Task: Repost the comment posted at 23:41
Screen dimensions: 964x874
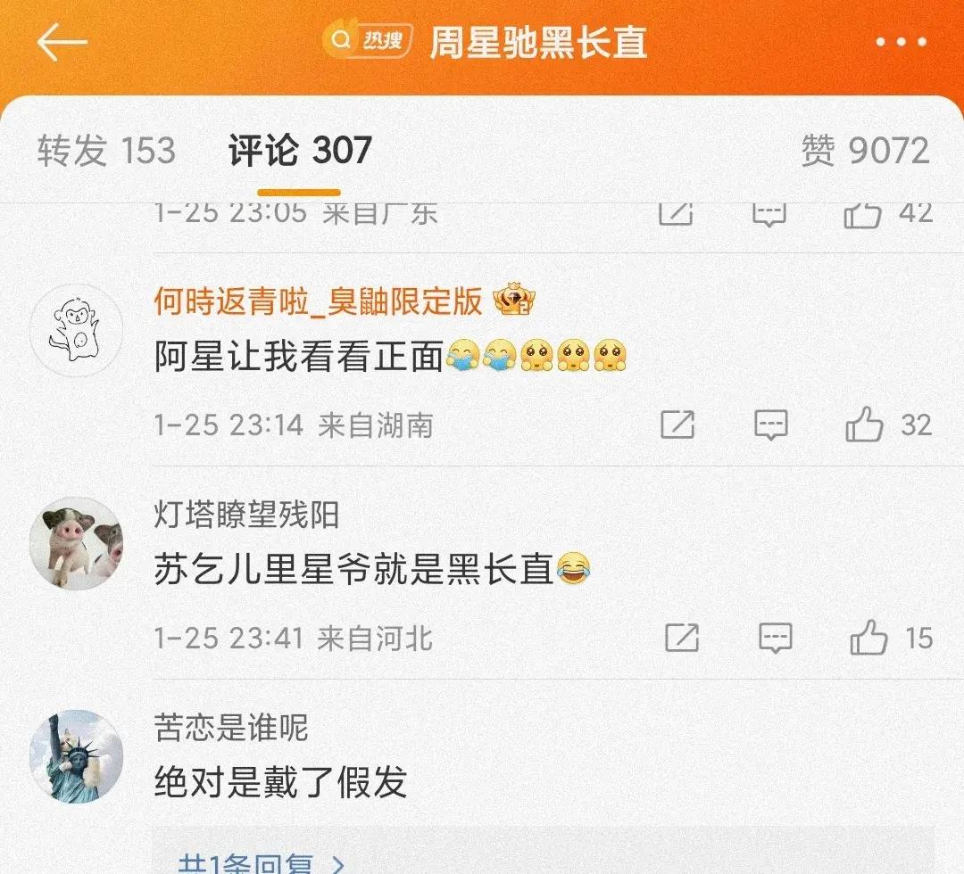Action: pyautogui.click(x=682, y=638)
